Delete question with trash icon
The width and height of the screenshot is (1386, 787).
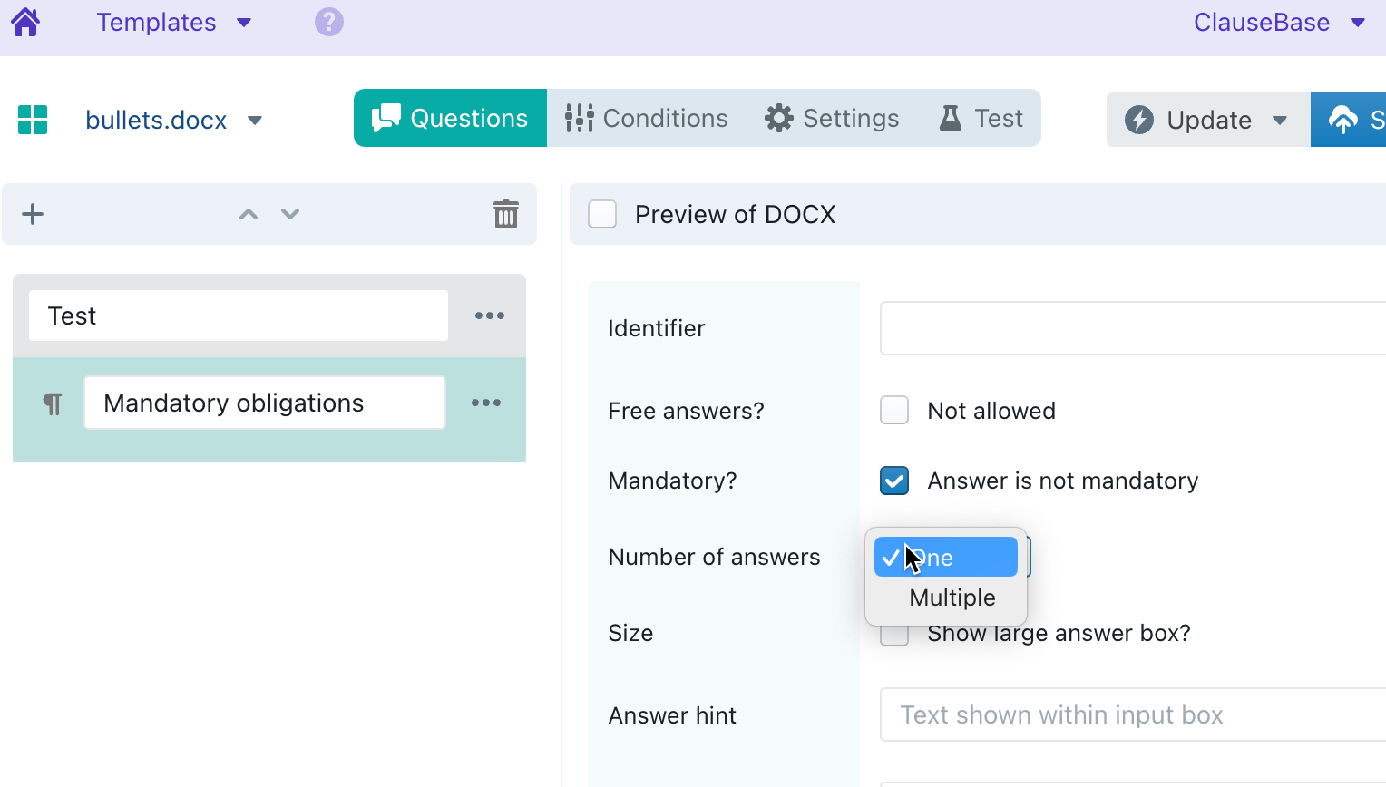505,214
